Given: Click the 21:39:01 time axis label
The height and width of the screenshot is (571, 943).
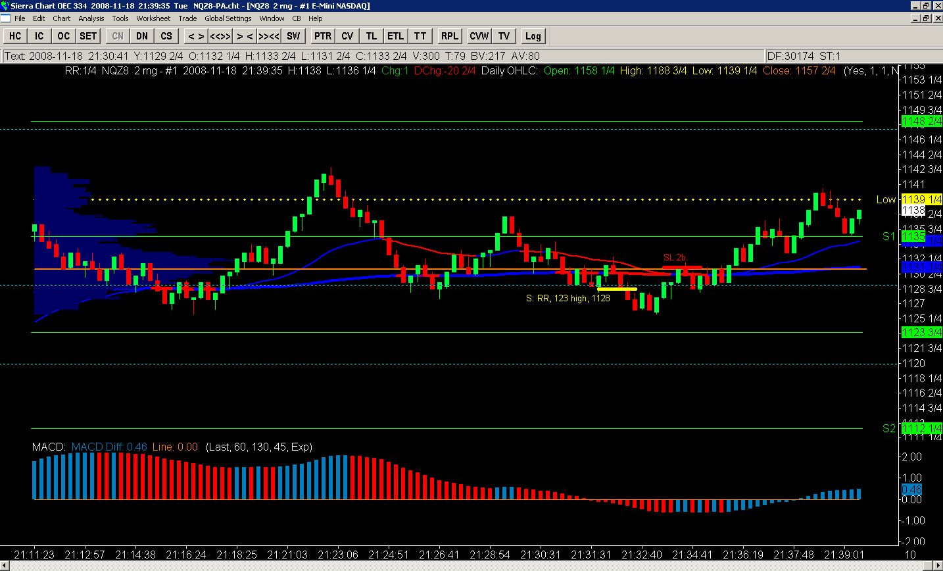Looking at the screenshot, I should click(x=844, y=555).
